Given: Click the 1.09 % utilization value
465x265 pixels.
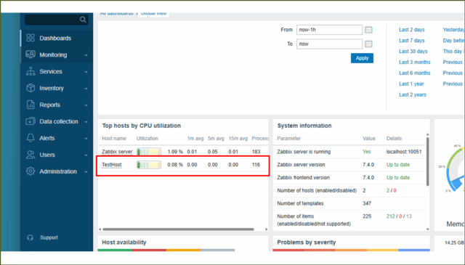Looking at the screenshot, I should point(175,152).
